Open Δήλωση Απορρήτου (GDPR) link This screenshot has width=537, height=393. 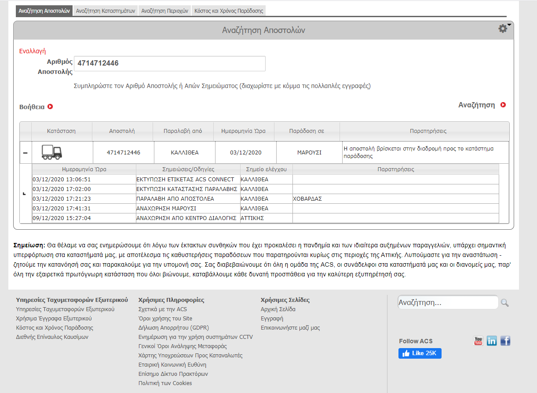pyautogui.click(x=173, y=328)
